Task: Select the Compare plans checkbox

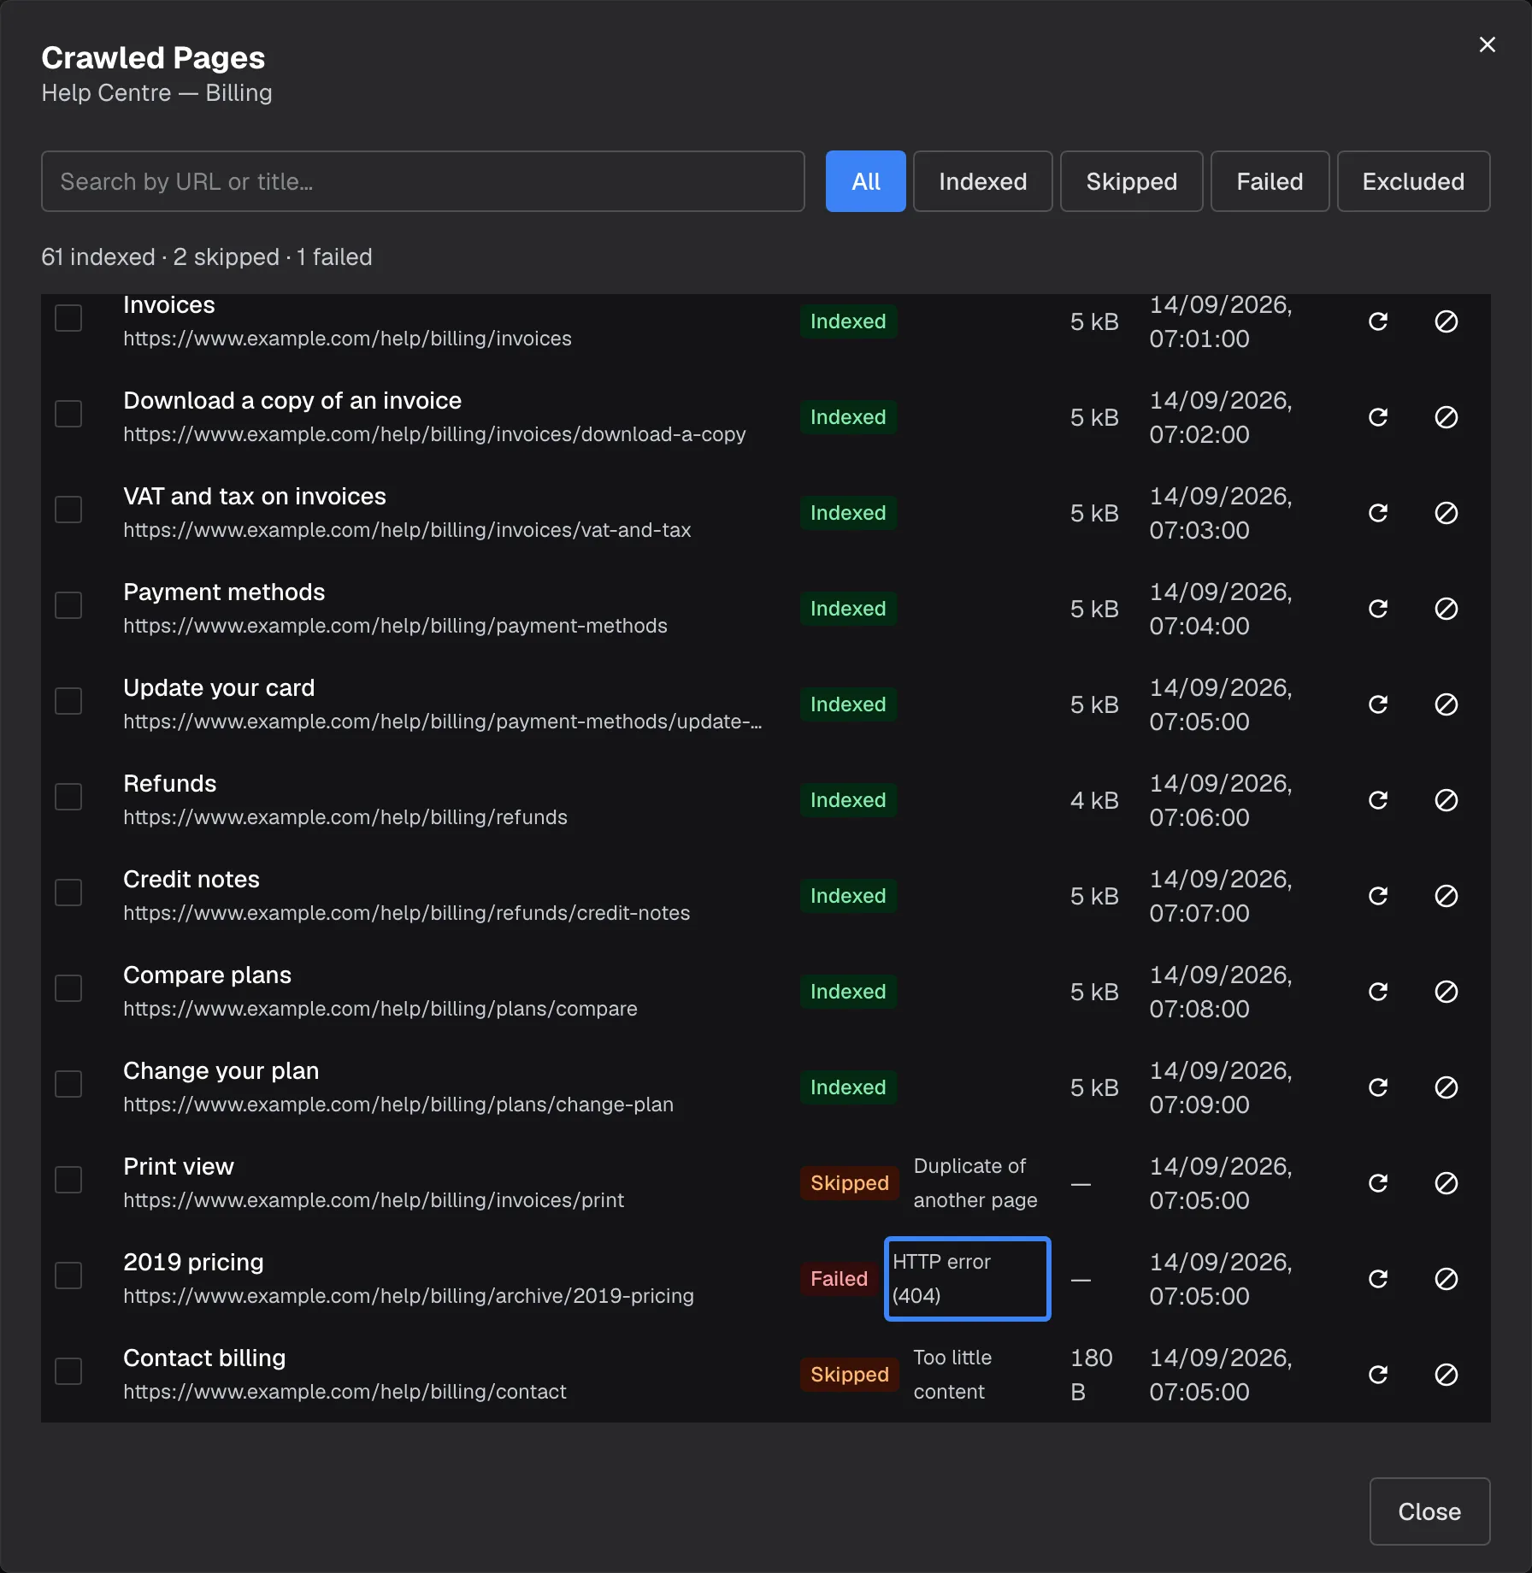Action: click(x=68, y=989)
